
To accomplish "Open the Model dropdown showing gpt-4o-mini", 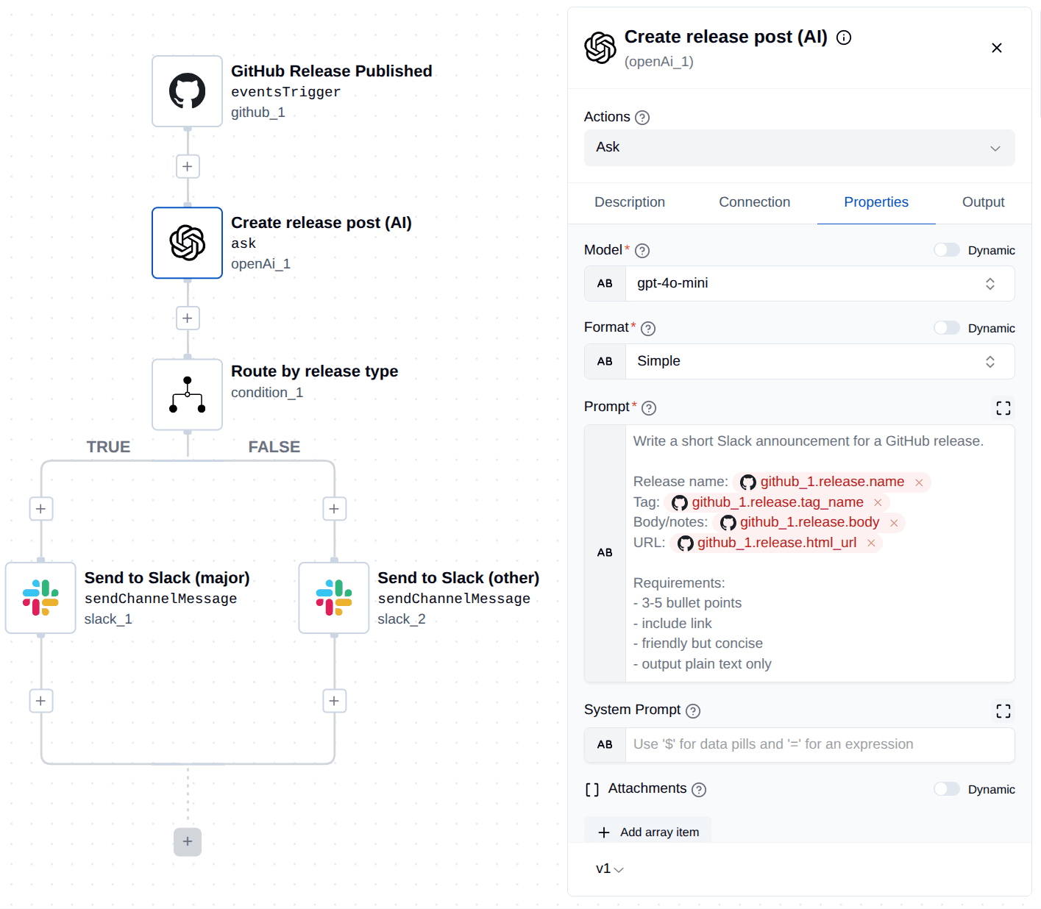I will tap(820, 284).
